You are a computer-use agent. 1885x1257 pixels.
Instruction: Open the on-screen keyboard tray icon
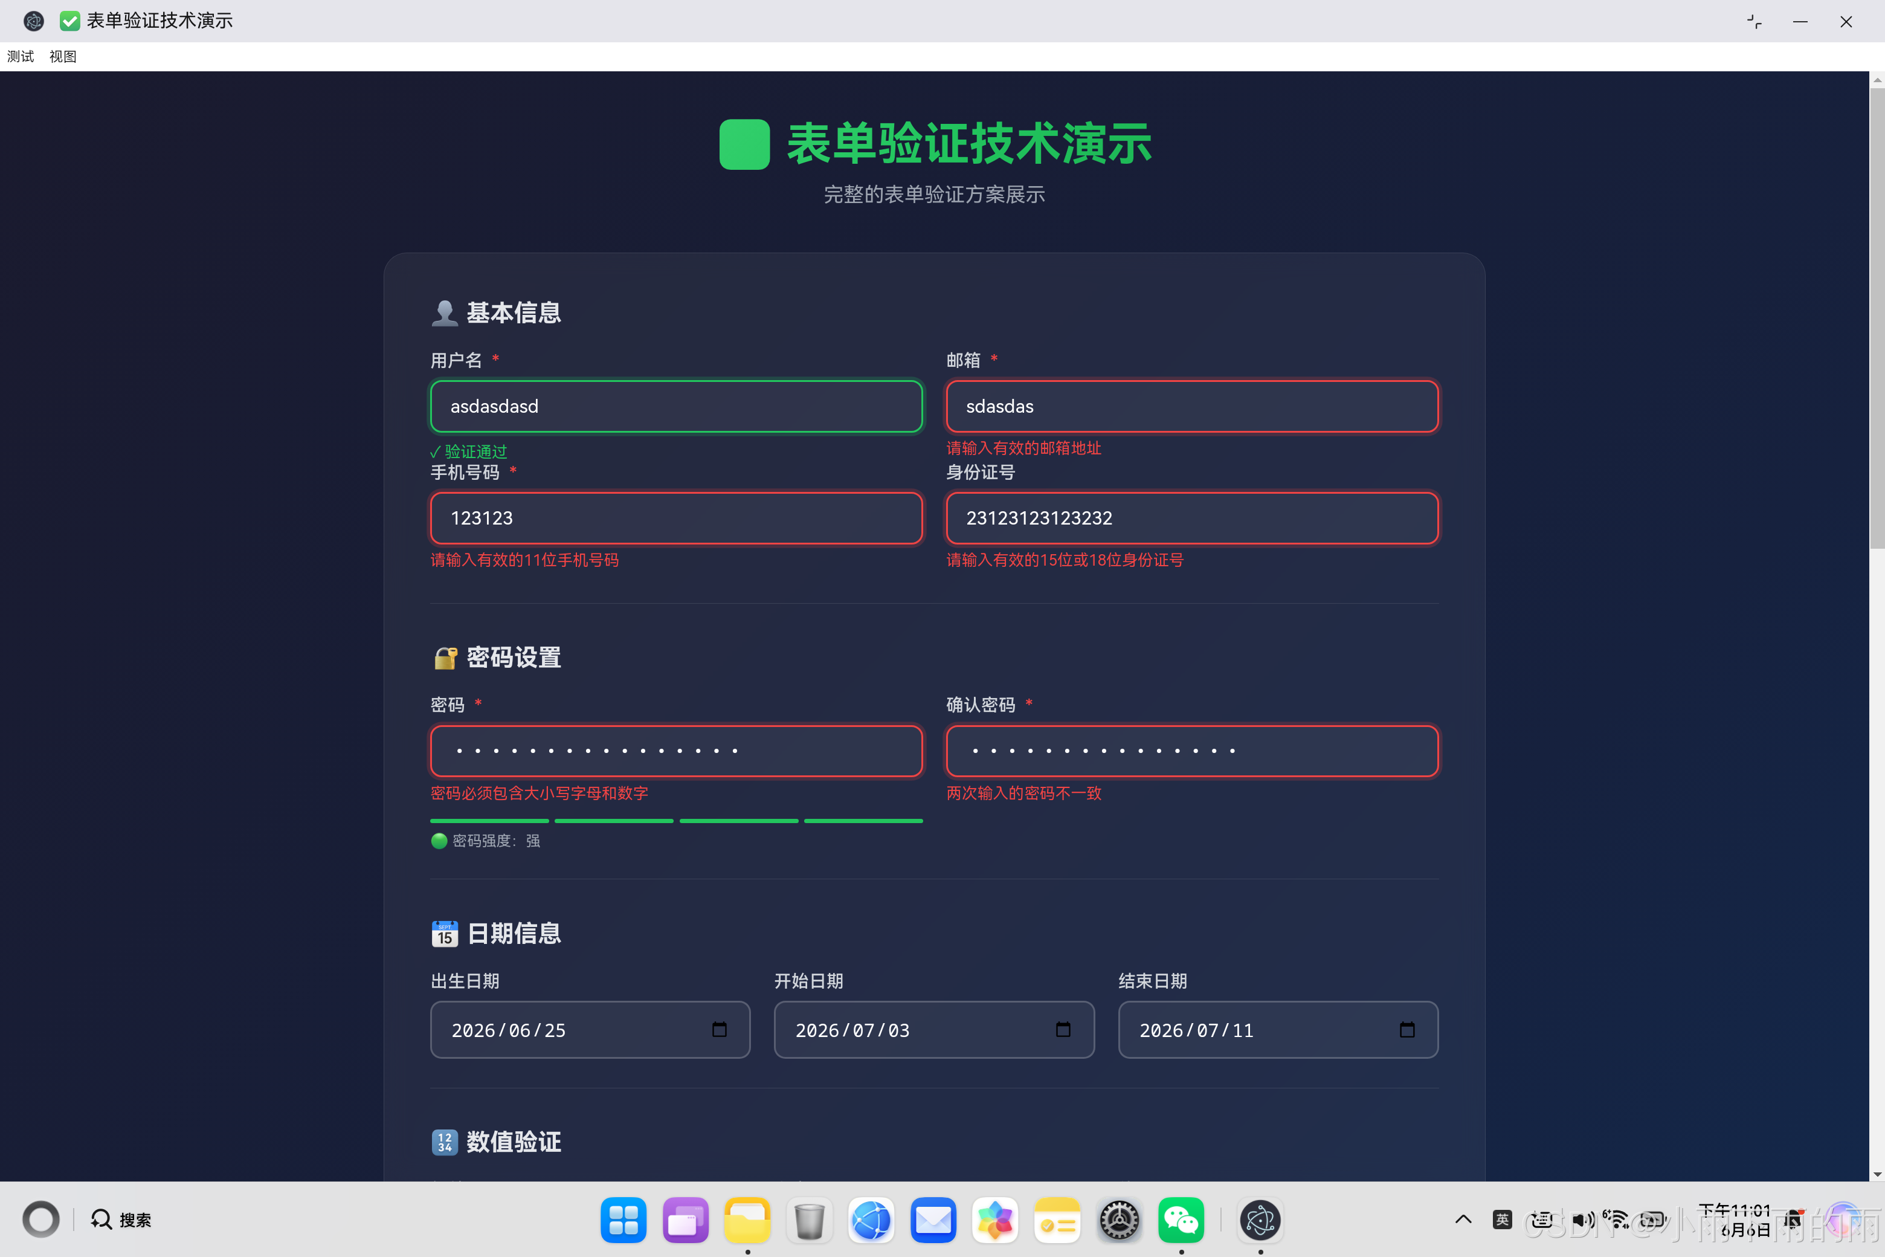(x=1541, y=1220)
